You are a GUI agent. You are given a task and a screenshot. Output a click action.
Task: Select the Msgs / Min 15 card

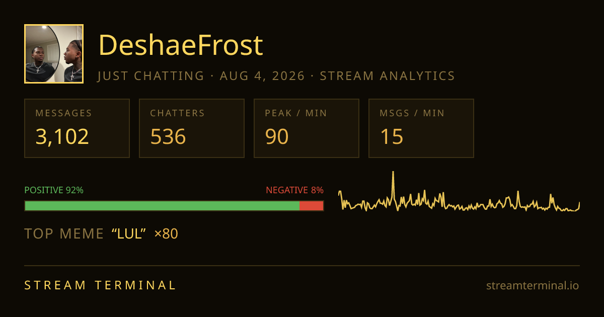pyautogui.click(x=421, y=128)
